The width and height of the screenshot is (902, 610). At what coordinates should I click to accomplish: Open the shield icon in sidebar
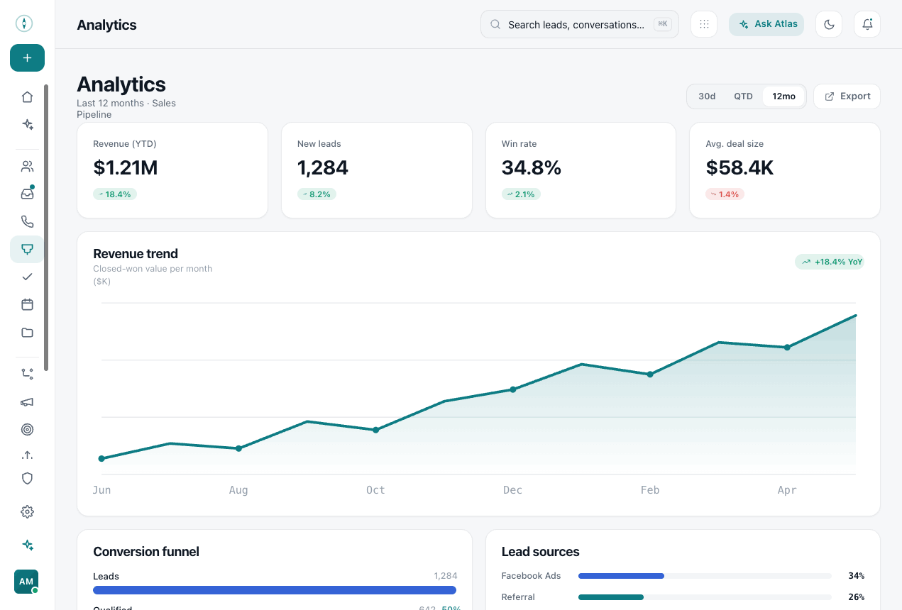(x=27, y=478)
